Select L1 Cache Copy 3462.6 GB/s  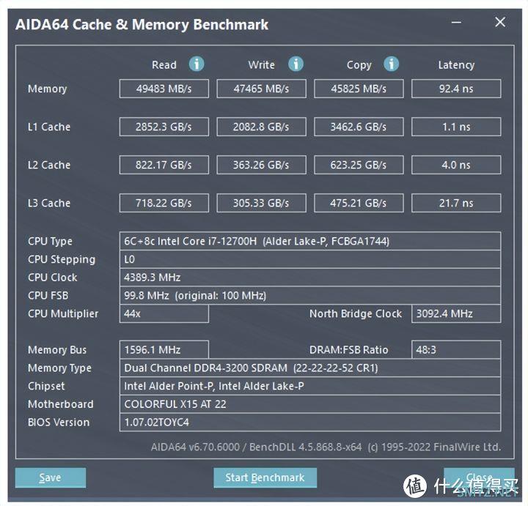[x=359, y=127]
